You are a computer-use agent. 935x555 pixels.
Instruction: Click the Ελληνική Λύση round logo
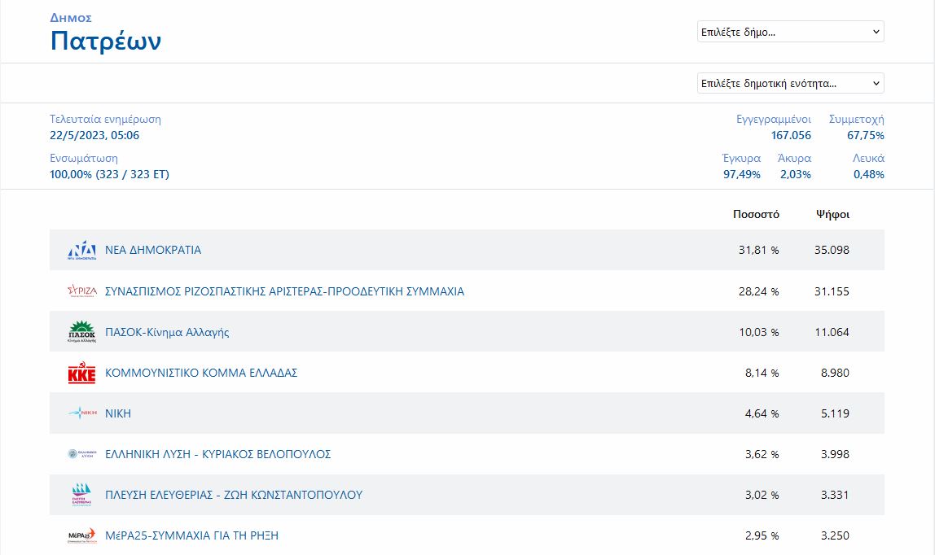81,454
